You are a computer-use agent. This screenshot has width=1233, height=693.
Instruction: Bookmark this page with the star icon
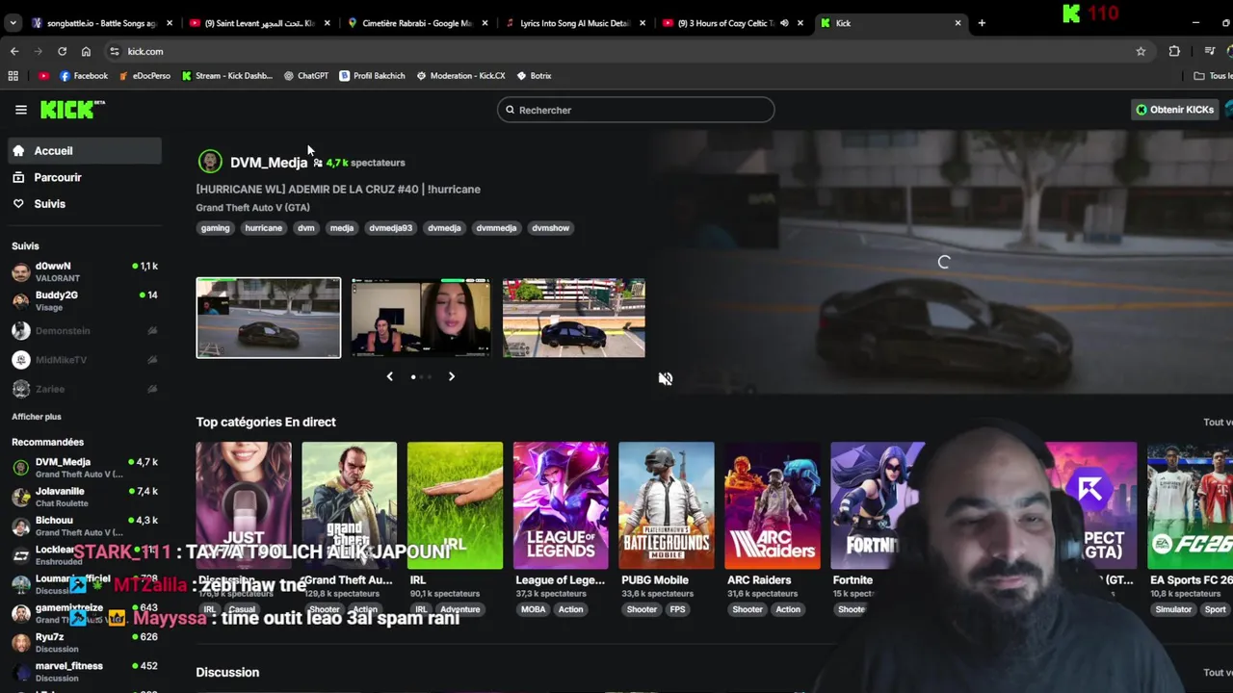pyautogui.click(x=1141, y=51)
